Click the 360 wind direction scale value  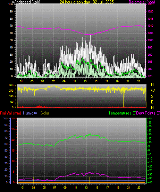11,85
